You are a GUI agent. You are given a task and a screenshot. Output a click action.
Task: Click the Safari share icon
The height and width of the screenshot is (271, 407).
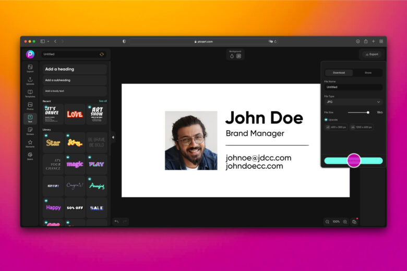tap(365, 41)
